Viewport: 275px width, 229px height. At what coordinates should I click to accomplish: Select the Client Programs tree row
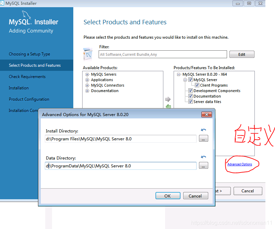(x=214, y=85)
